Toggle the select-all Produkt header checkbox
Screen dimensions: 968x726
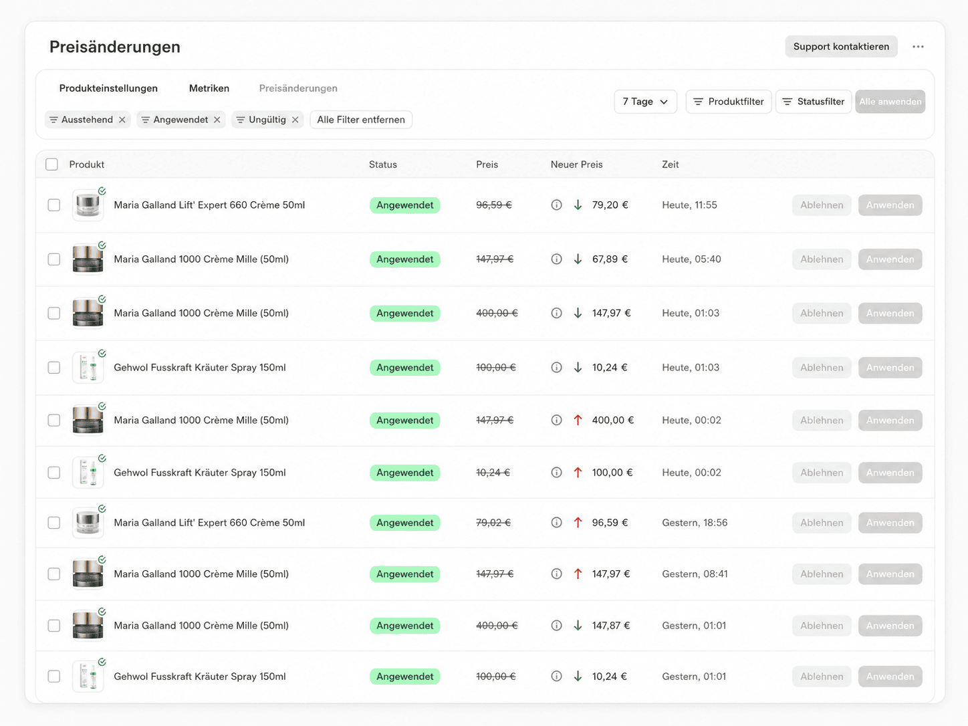point(52,164)
